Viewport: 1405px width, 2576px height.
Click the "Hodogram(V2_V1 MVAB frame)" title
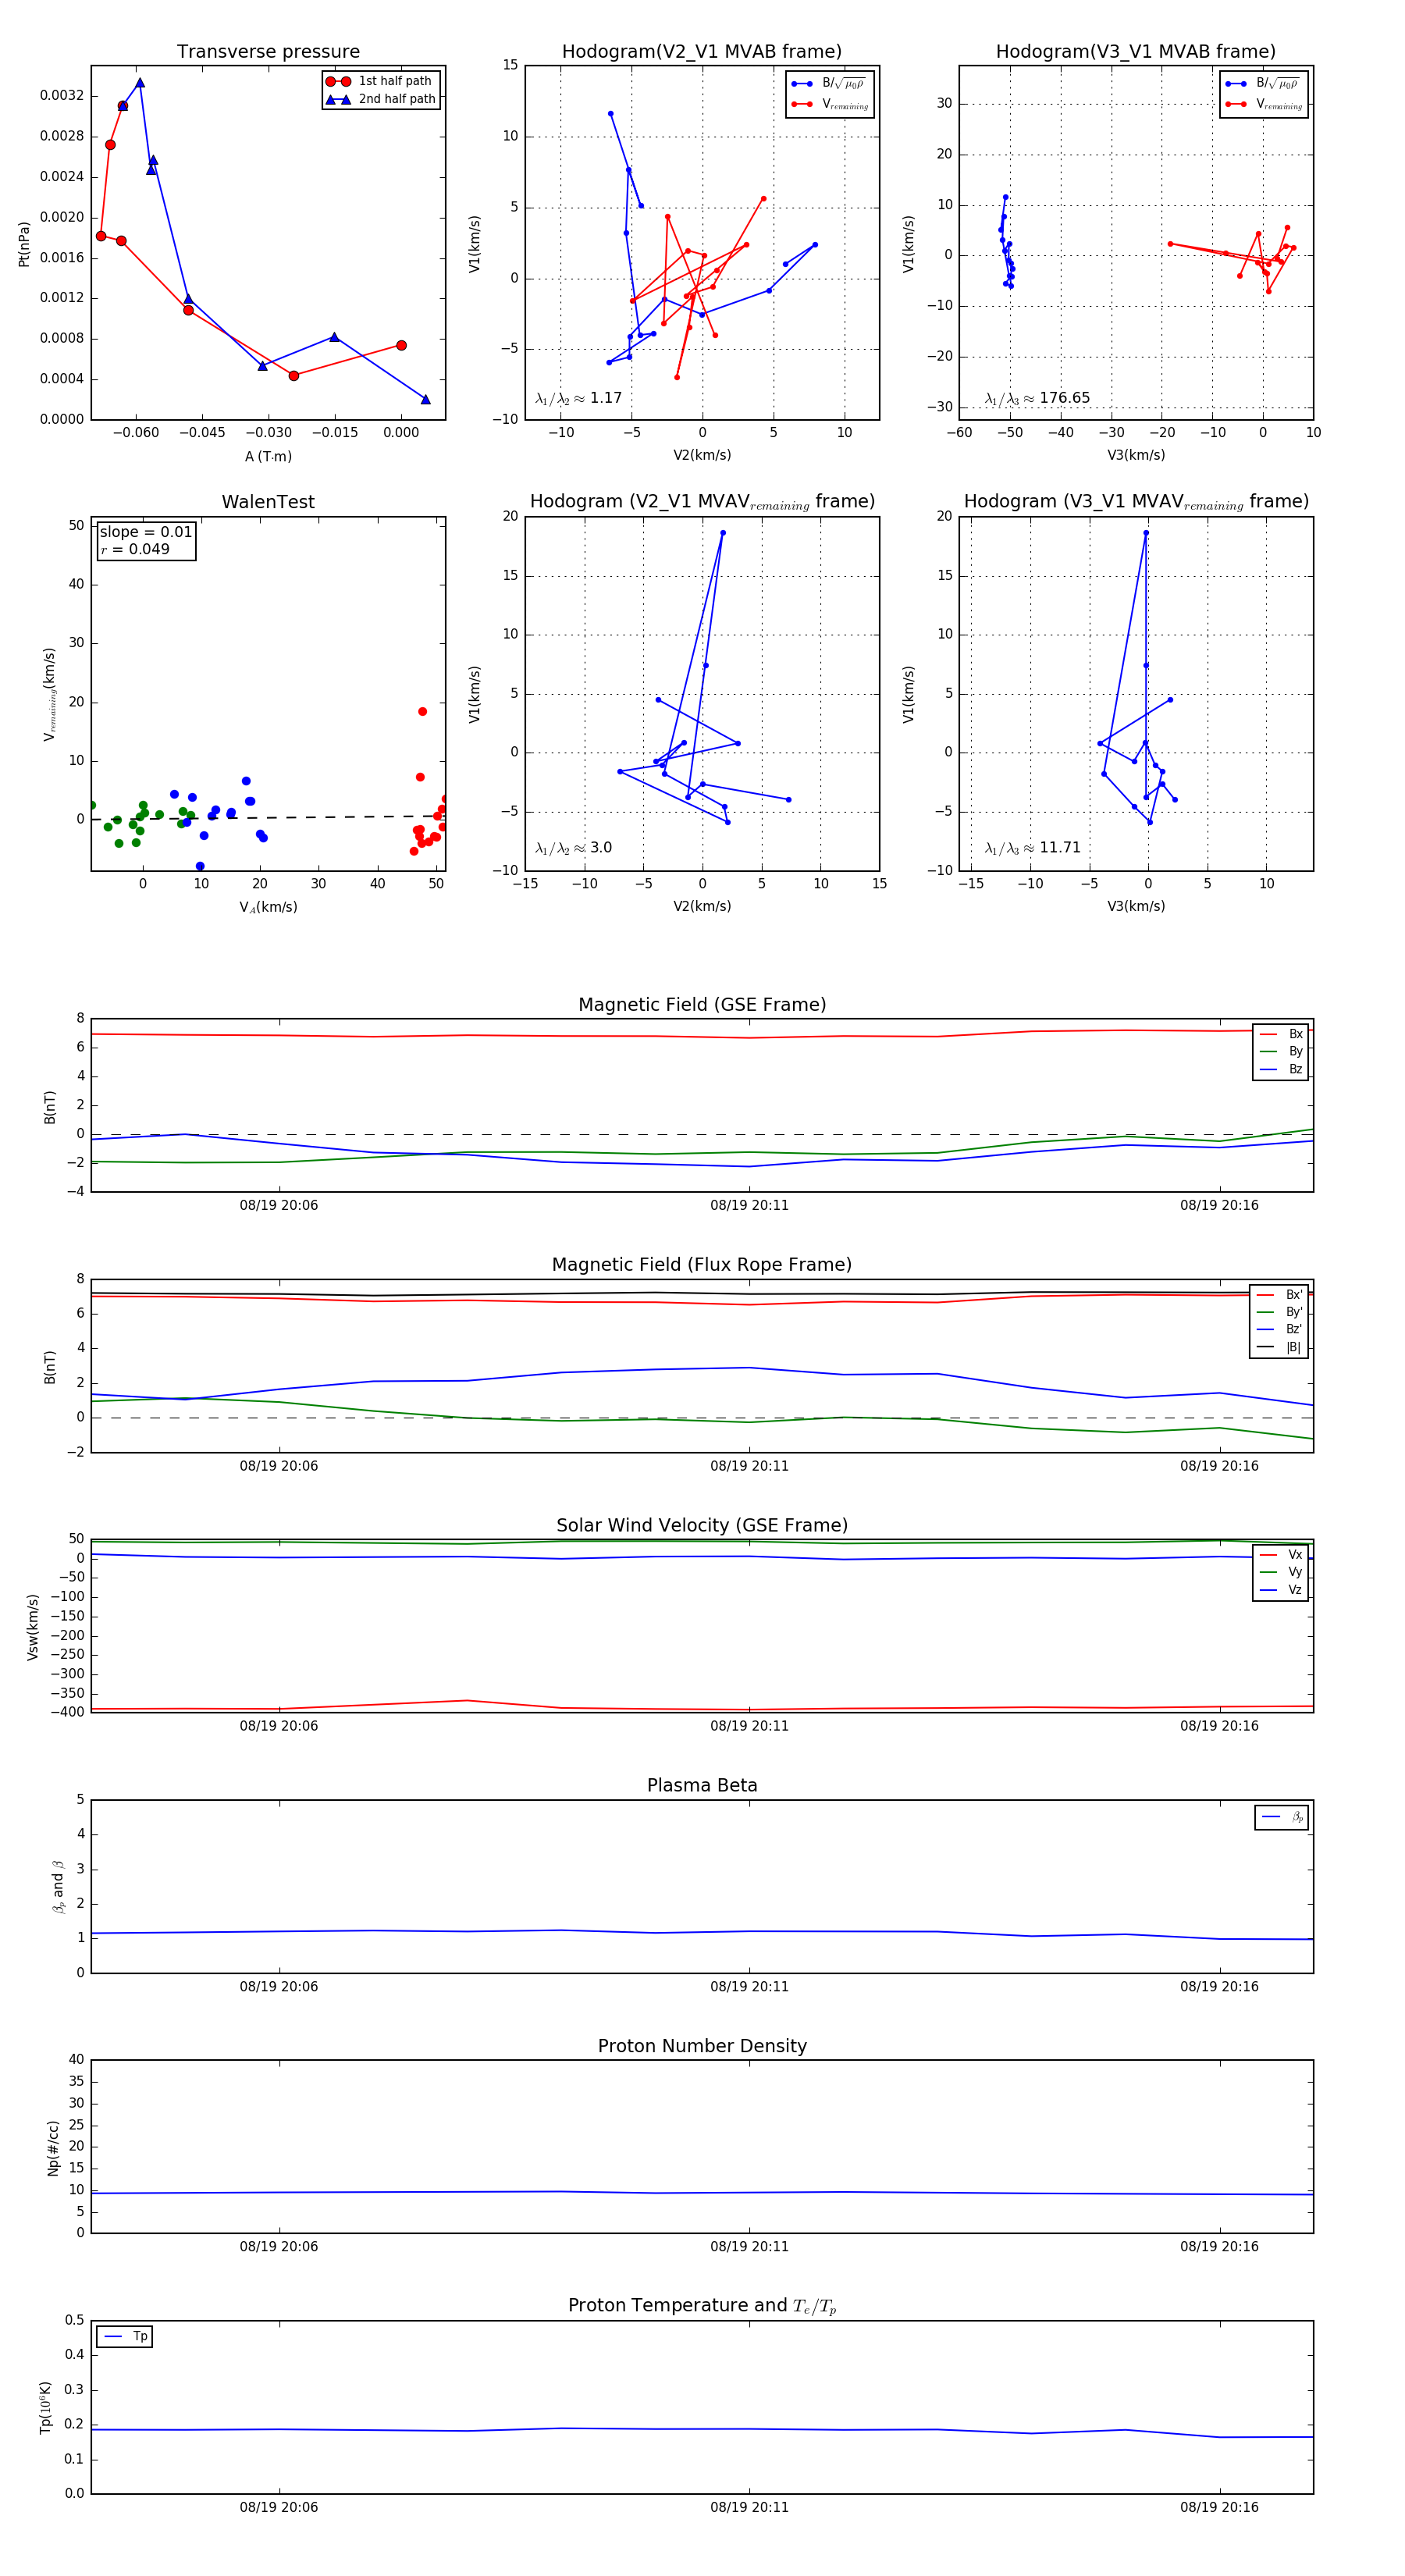point(702,52)
